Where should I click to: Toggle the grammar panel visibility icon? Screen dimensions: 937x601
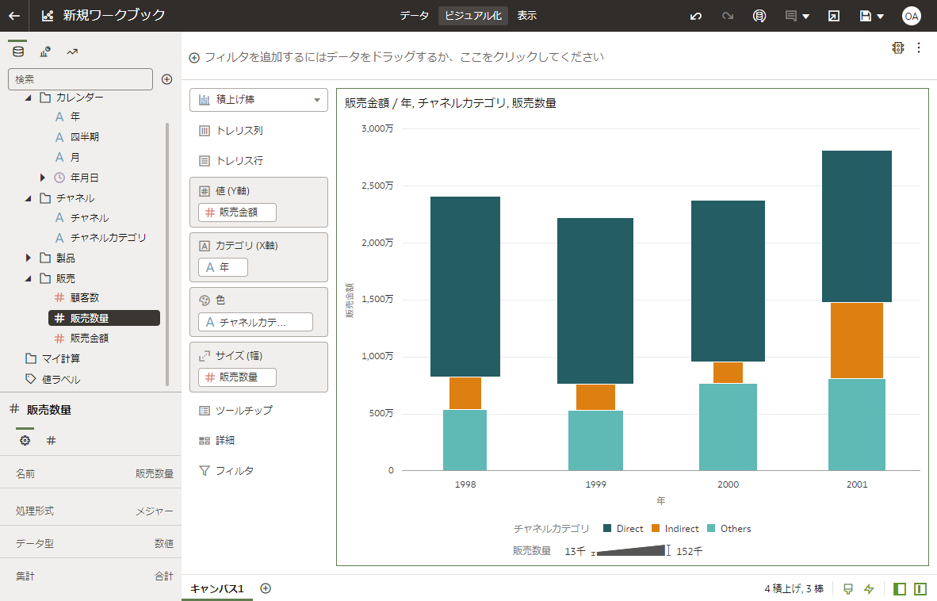click(920, 589)
